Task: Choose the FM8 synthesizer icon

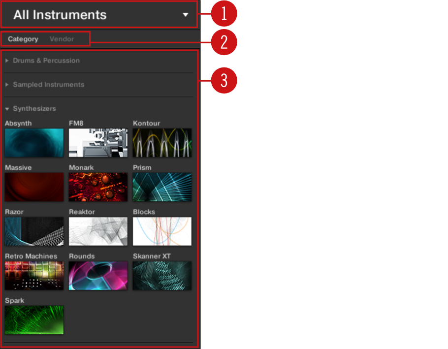Action: (x=98, y=143)
